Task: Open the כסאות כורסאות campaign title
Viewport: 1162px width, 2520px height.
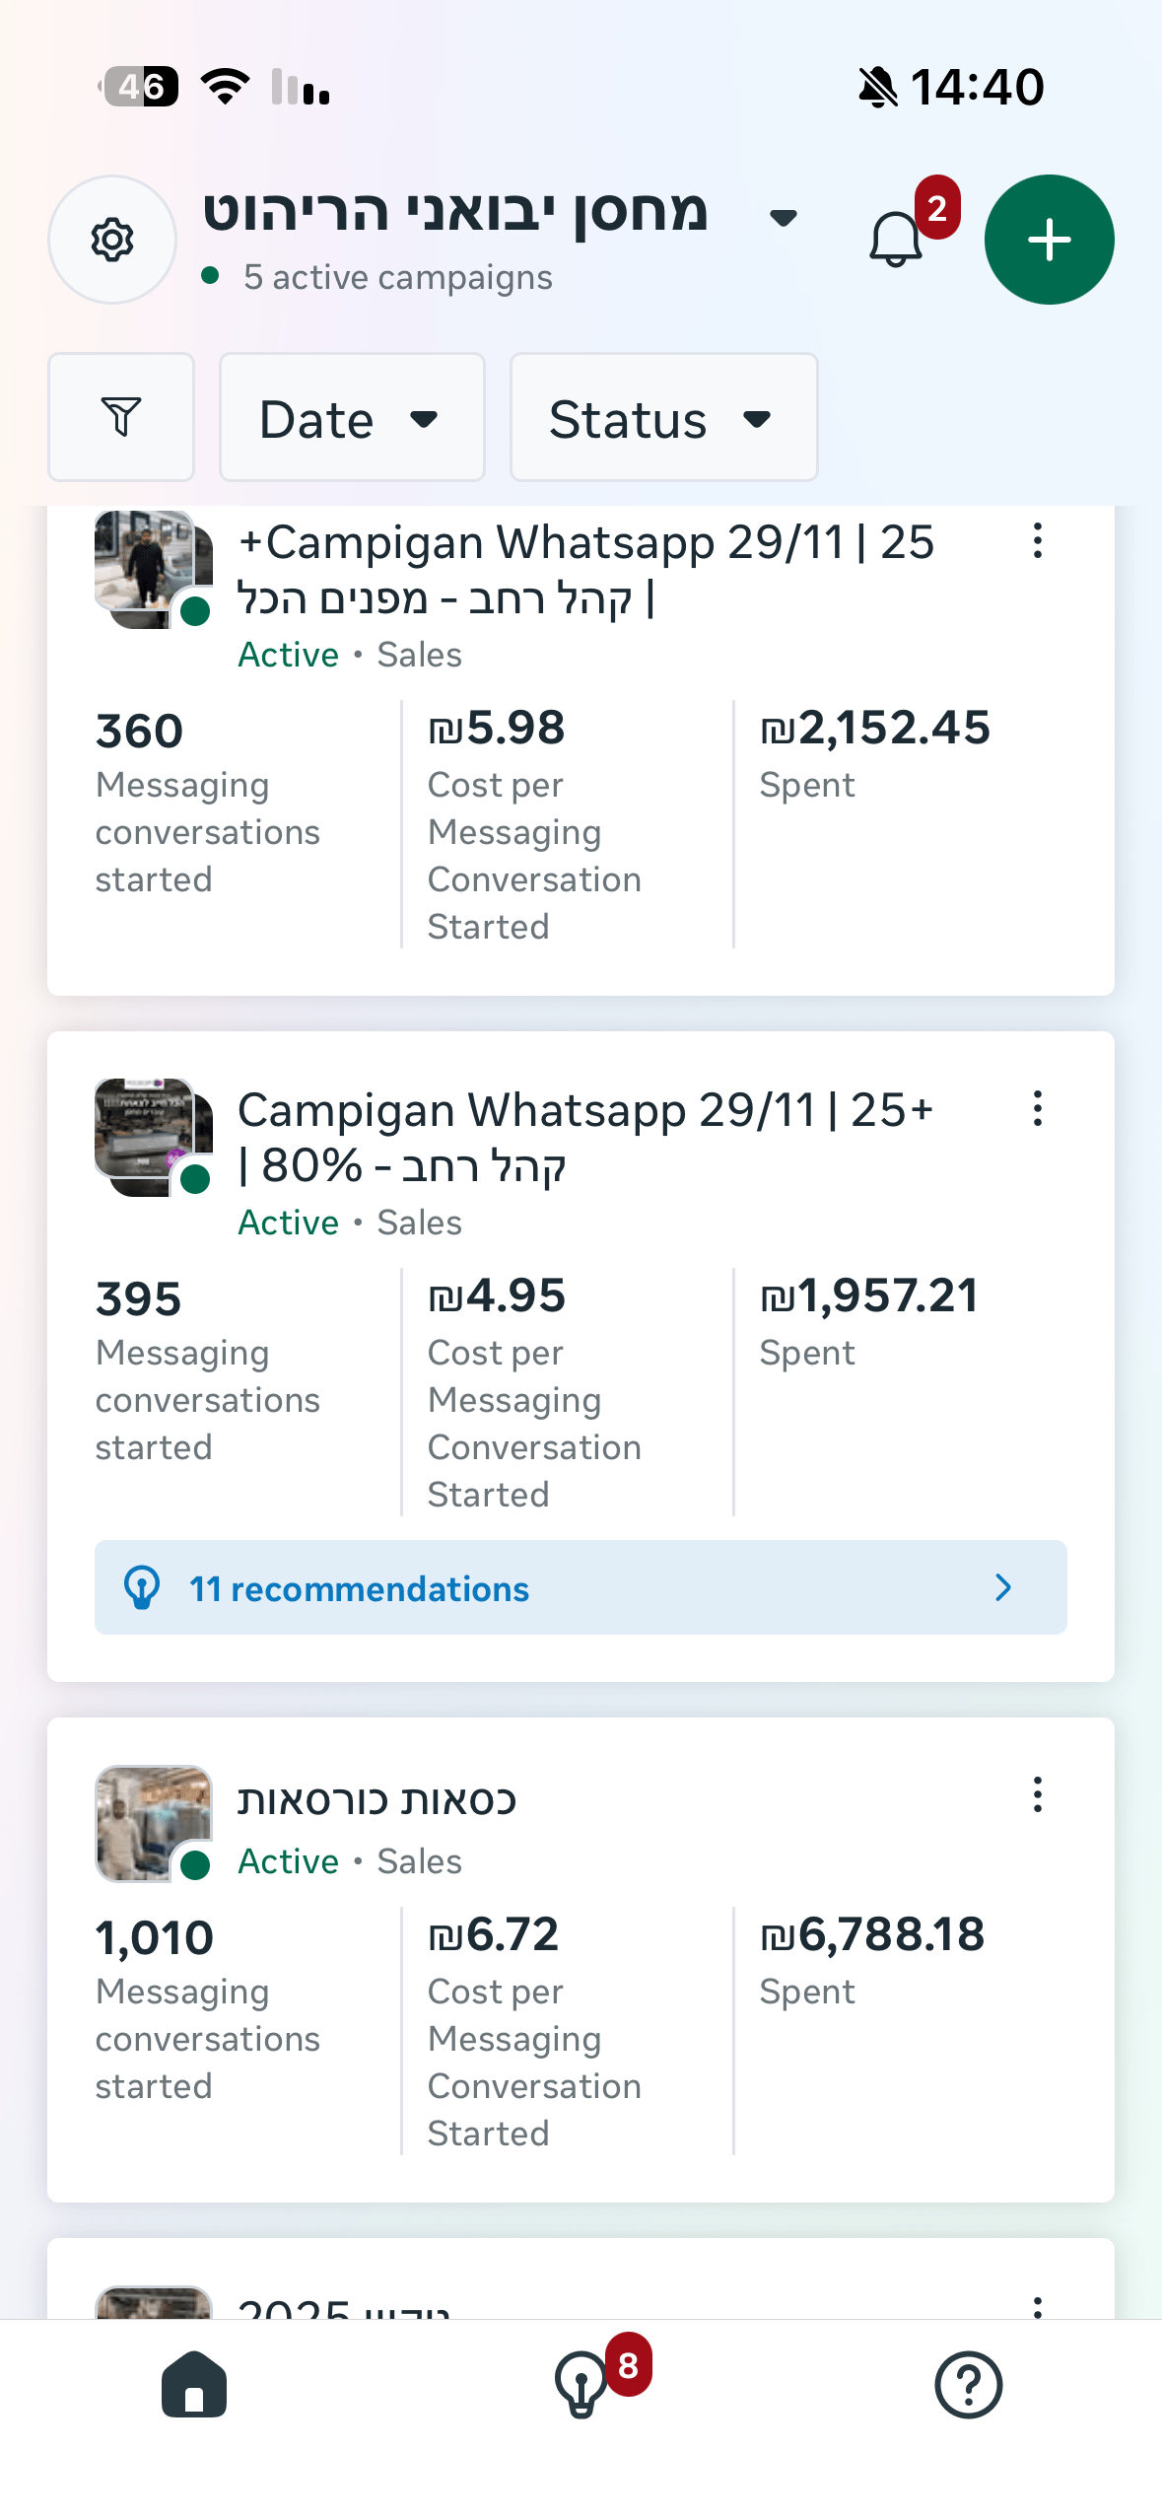Action: (x=377, y=1800)
